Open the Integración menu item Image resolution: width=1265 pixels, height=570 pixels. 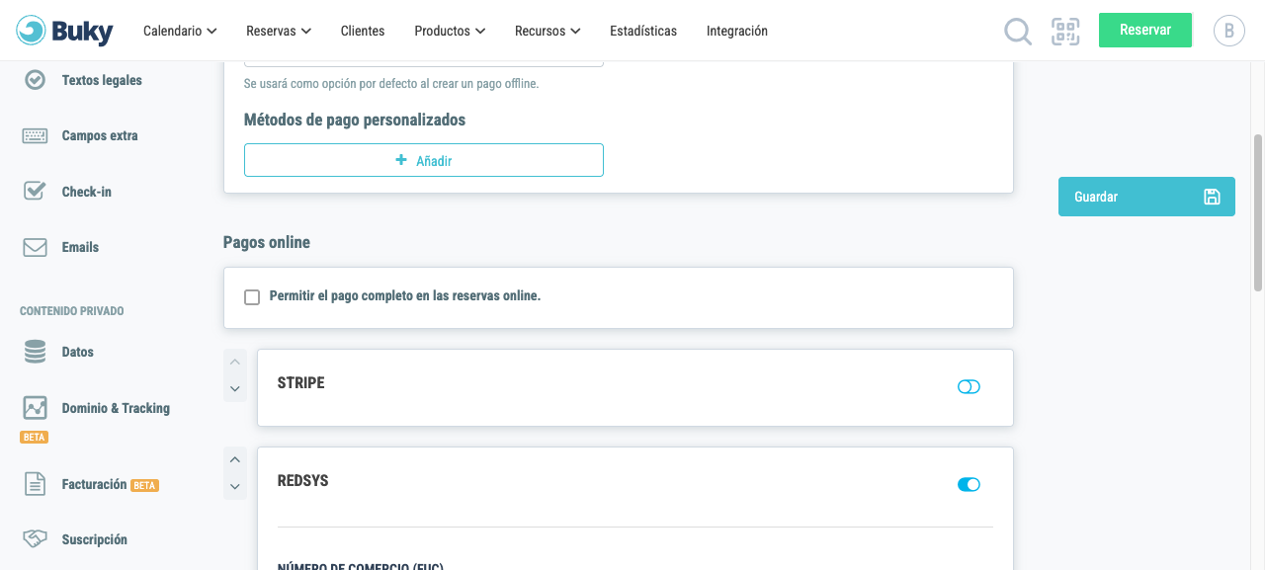tap(737, 31)
